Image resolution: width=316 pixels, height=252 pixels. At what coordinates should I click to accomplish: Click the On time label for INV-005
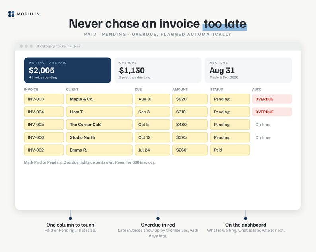coord(263,125)
